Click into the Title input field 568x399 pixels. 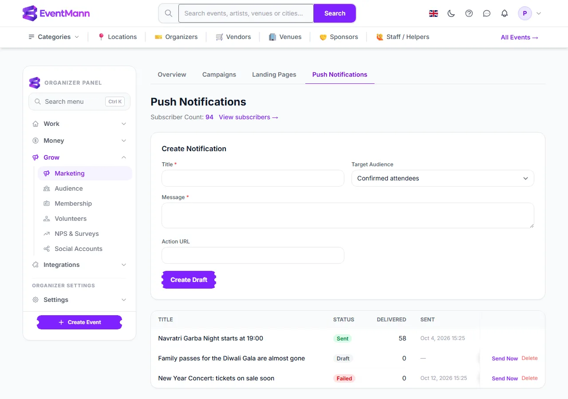click(x=253, y=178)
